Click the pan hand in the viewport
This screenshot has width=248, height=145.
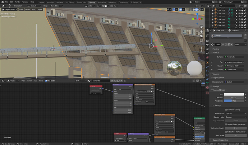(201, 31)
